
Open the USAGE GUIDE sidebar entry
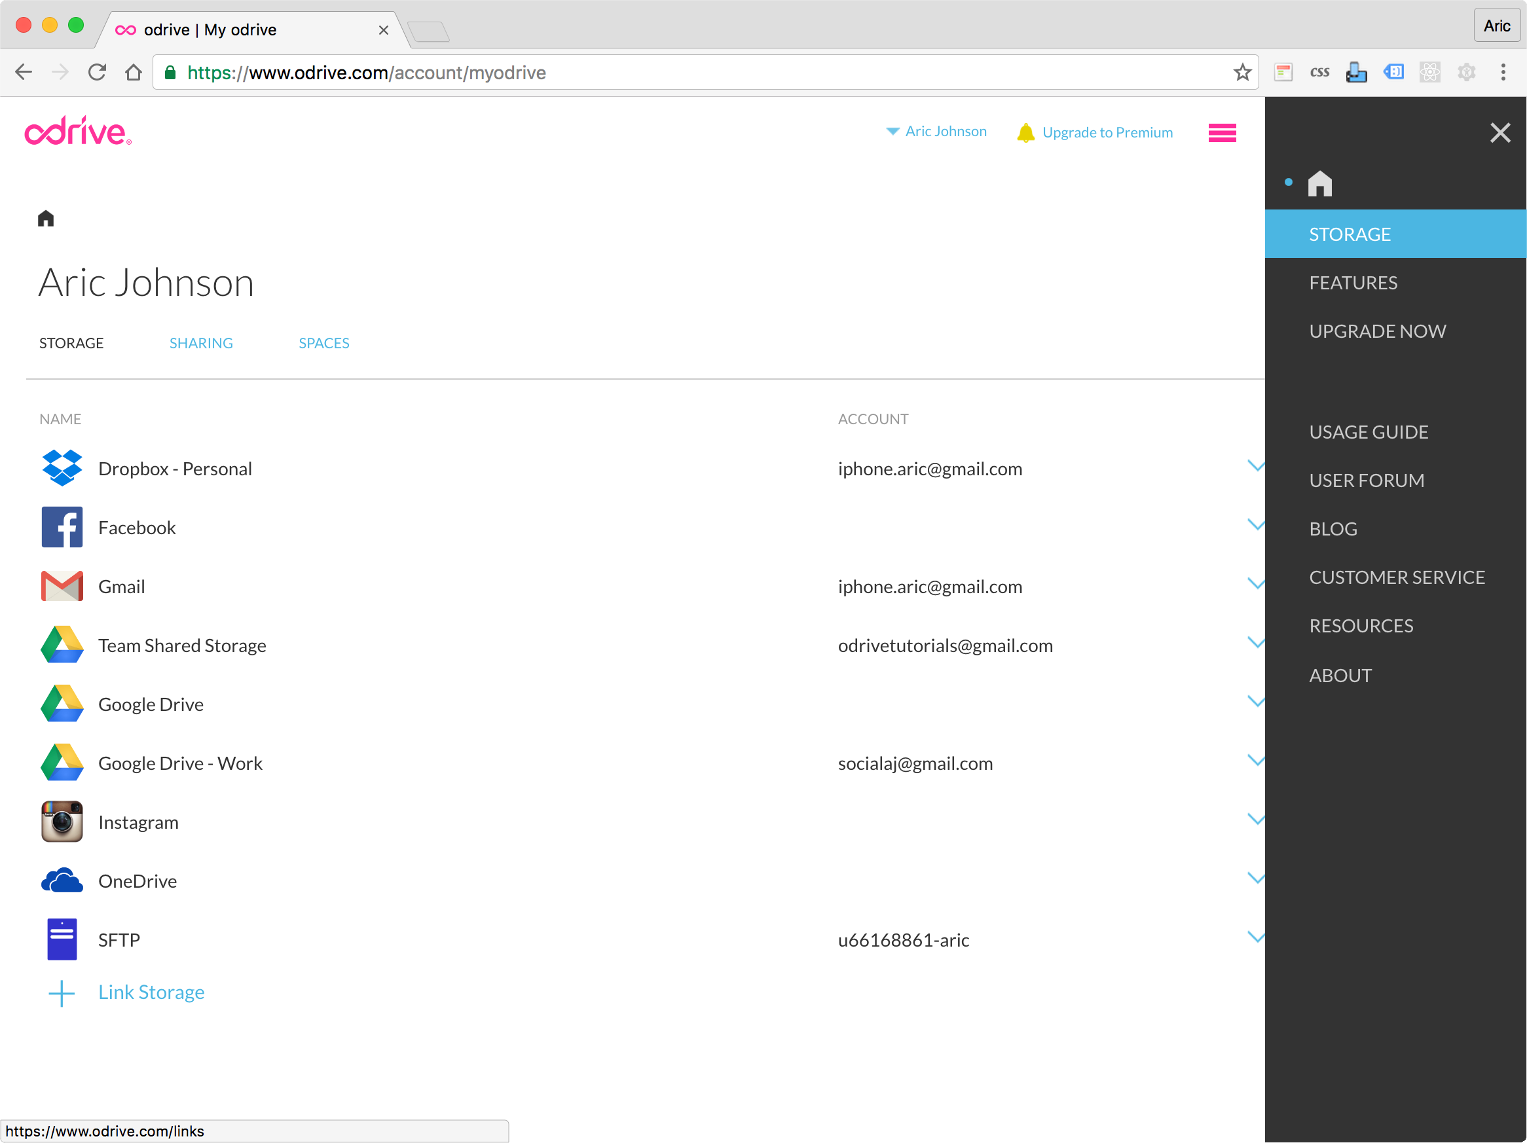point(1369,431)
